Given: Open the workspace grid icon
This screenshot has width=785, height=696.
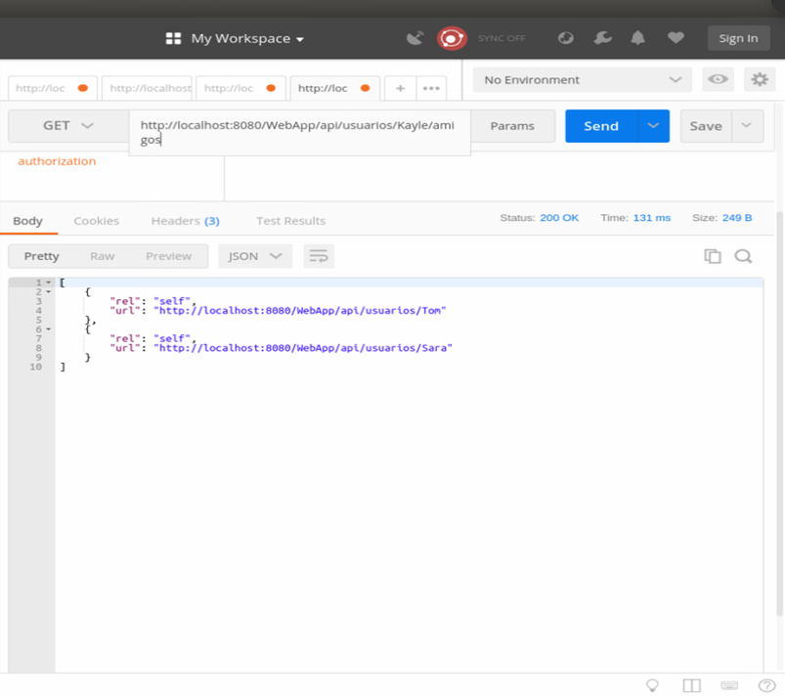Looking at the screenshot, I should click(173, 38).
